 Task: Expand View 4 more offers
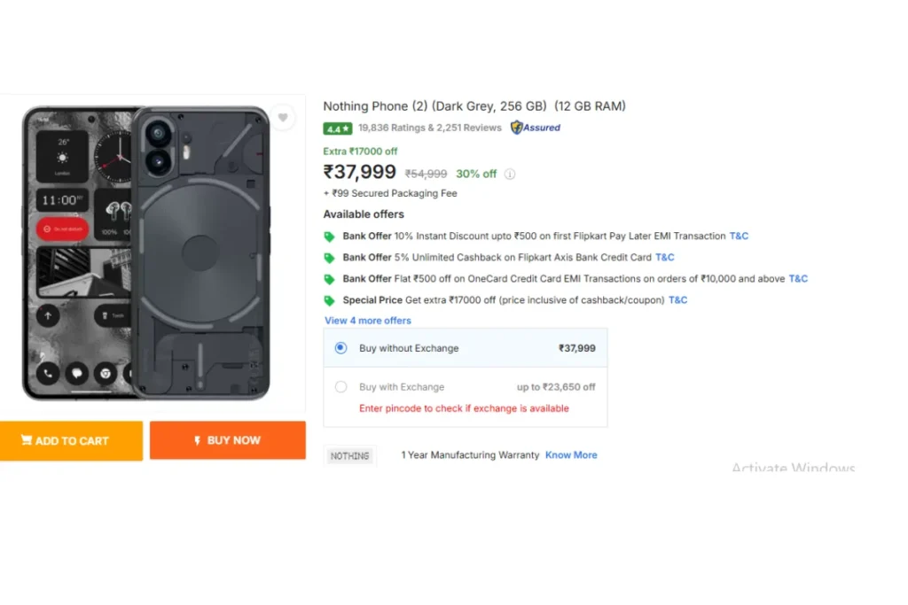[x=368, y=321]
